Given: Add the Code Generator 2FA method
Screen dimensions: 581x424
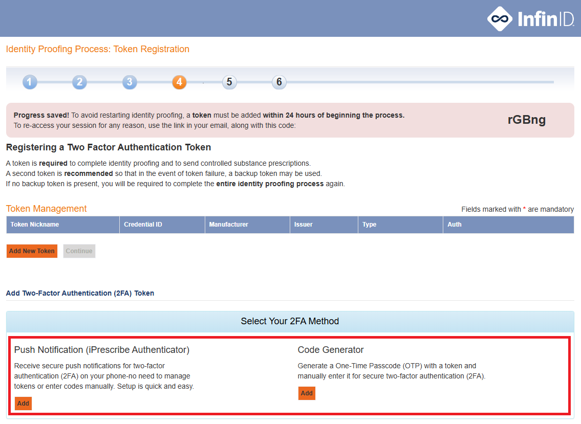Looking at the screenshot, I should point(307,393).
